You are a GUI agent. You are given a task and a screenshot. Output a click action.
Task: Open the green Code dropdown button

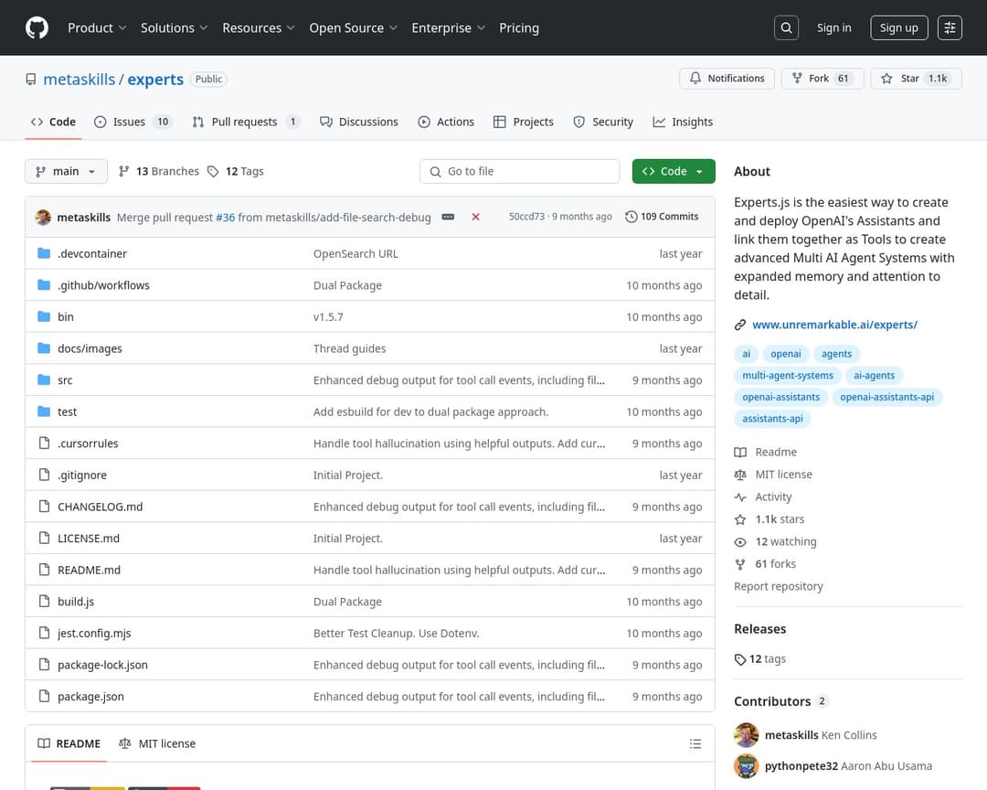(x=673, y=171)
